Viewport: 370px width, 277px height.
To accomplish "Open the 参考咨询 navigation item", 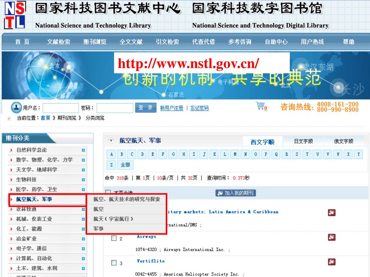I will point(240,42).
